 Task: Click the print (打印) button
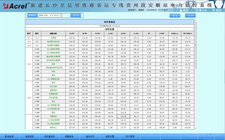190,16
